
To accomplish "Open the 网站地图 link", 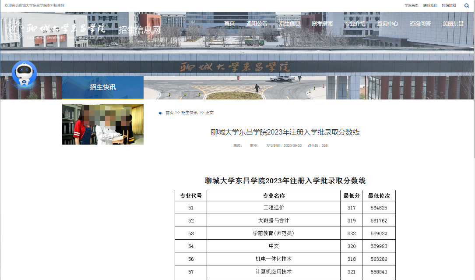I will (x=449, y=5).
